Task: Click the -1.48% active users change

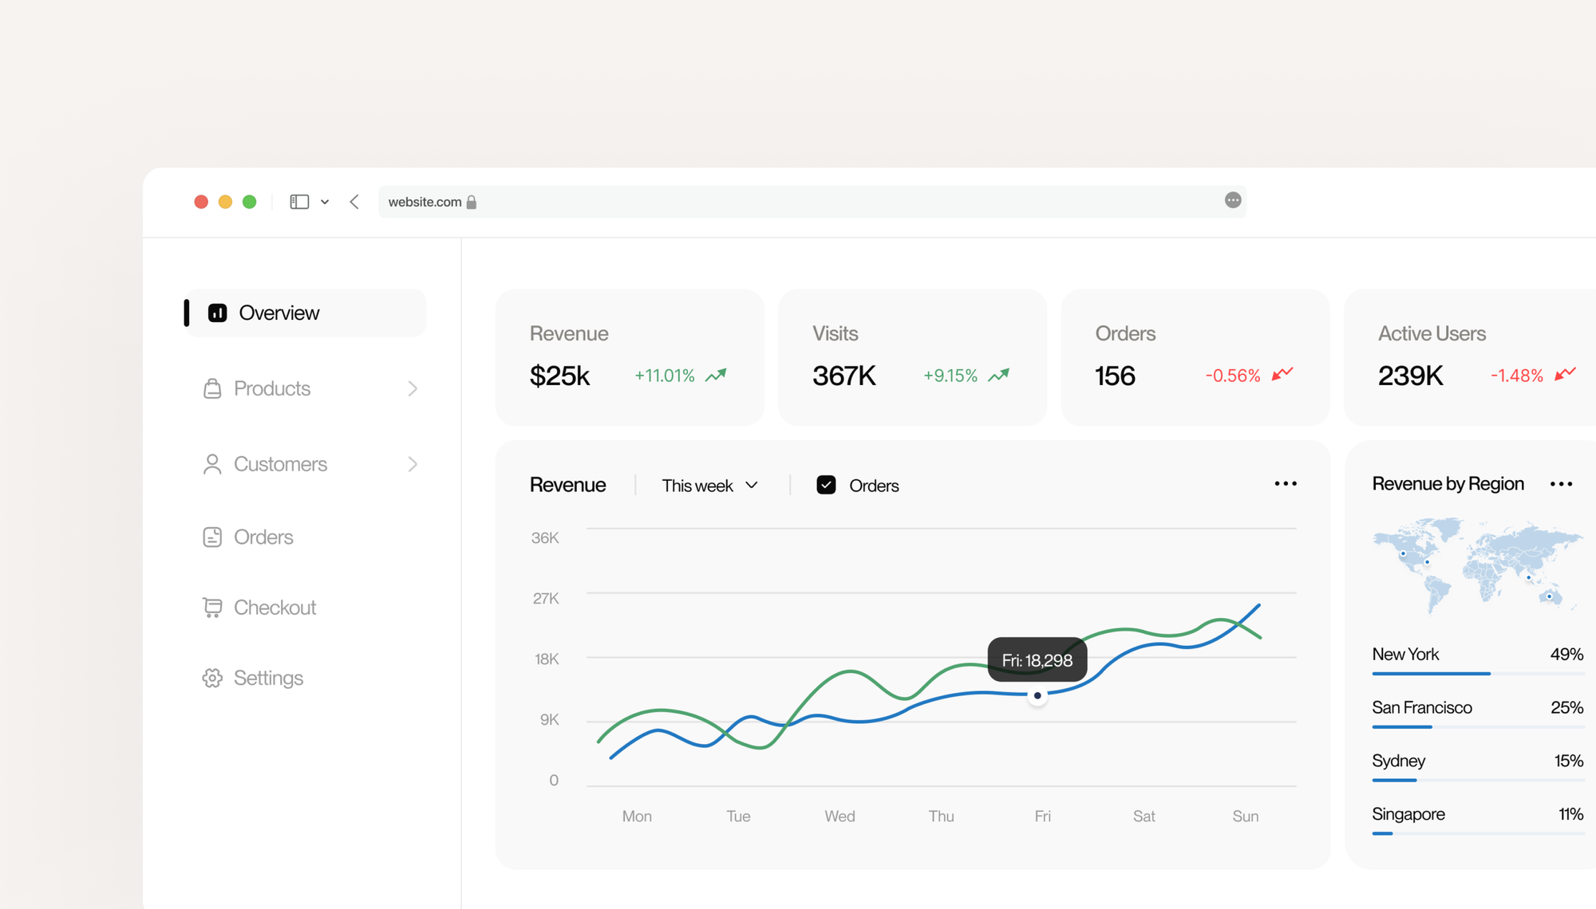Action: click(1517, 376)
